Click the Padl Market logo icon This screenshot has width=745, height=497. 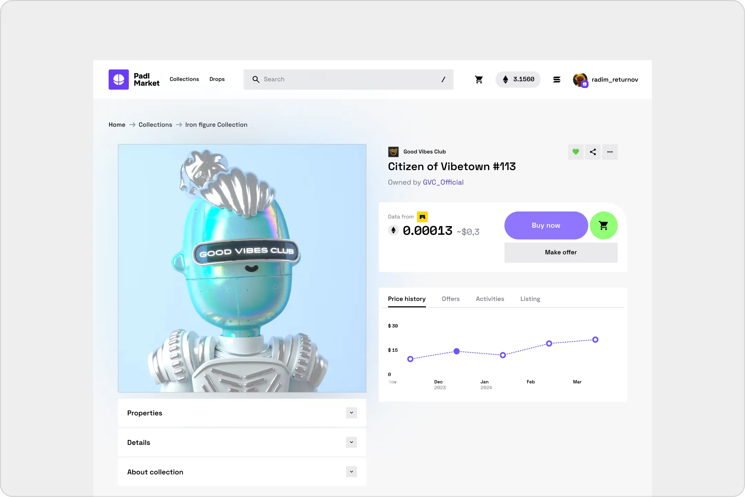point(119,79)
